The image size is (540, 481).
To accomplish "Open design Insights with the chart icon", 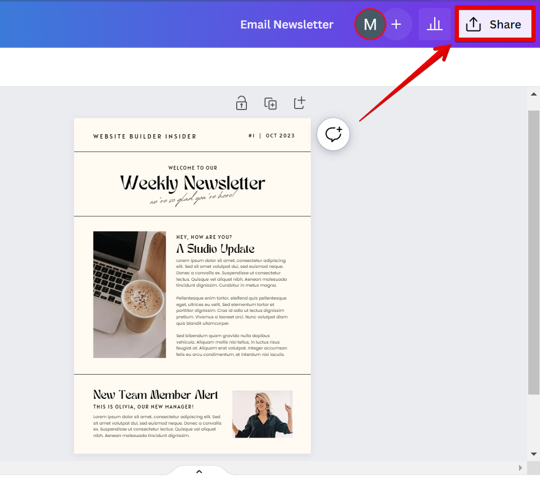I will [434, 24].
